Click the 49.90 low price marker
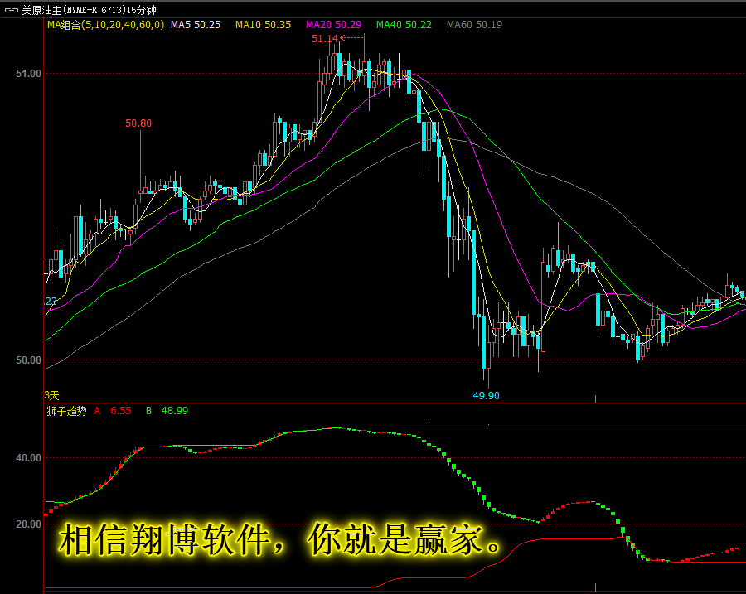 [x=487, y=396]
